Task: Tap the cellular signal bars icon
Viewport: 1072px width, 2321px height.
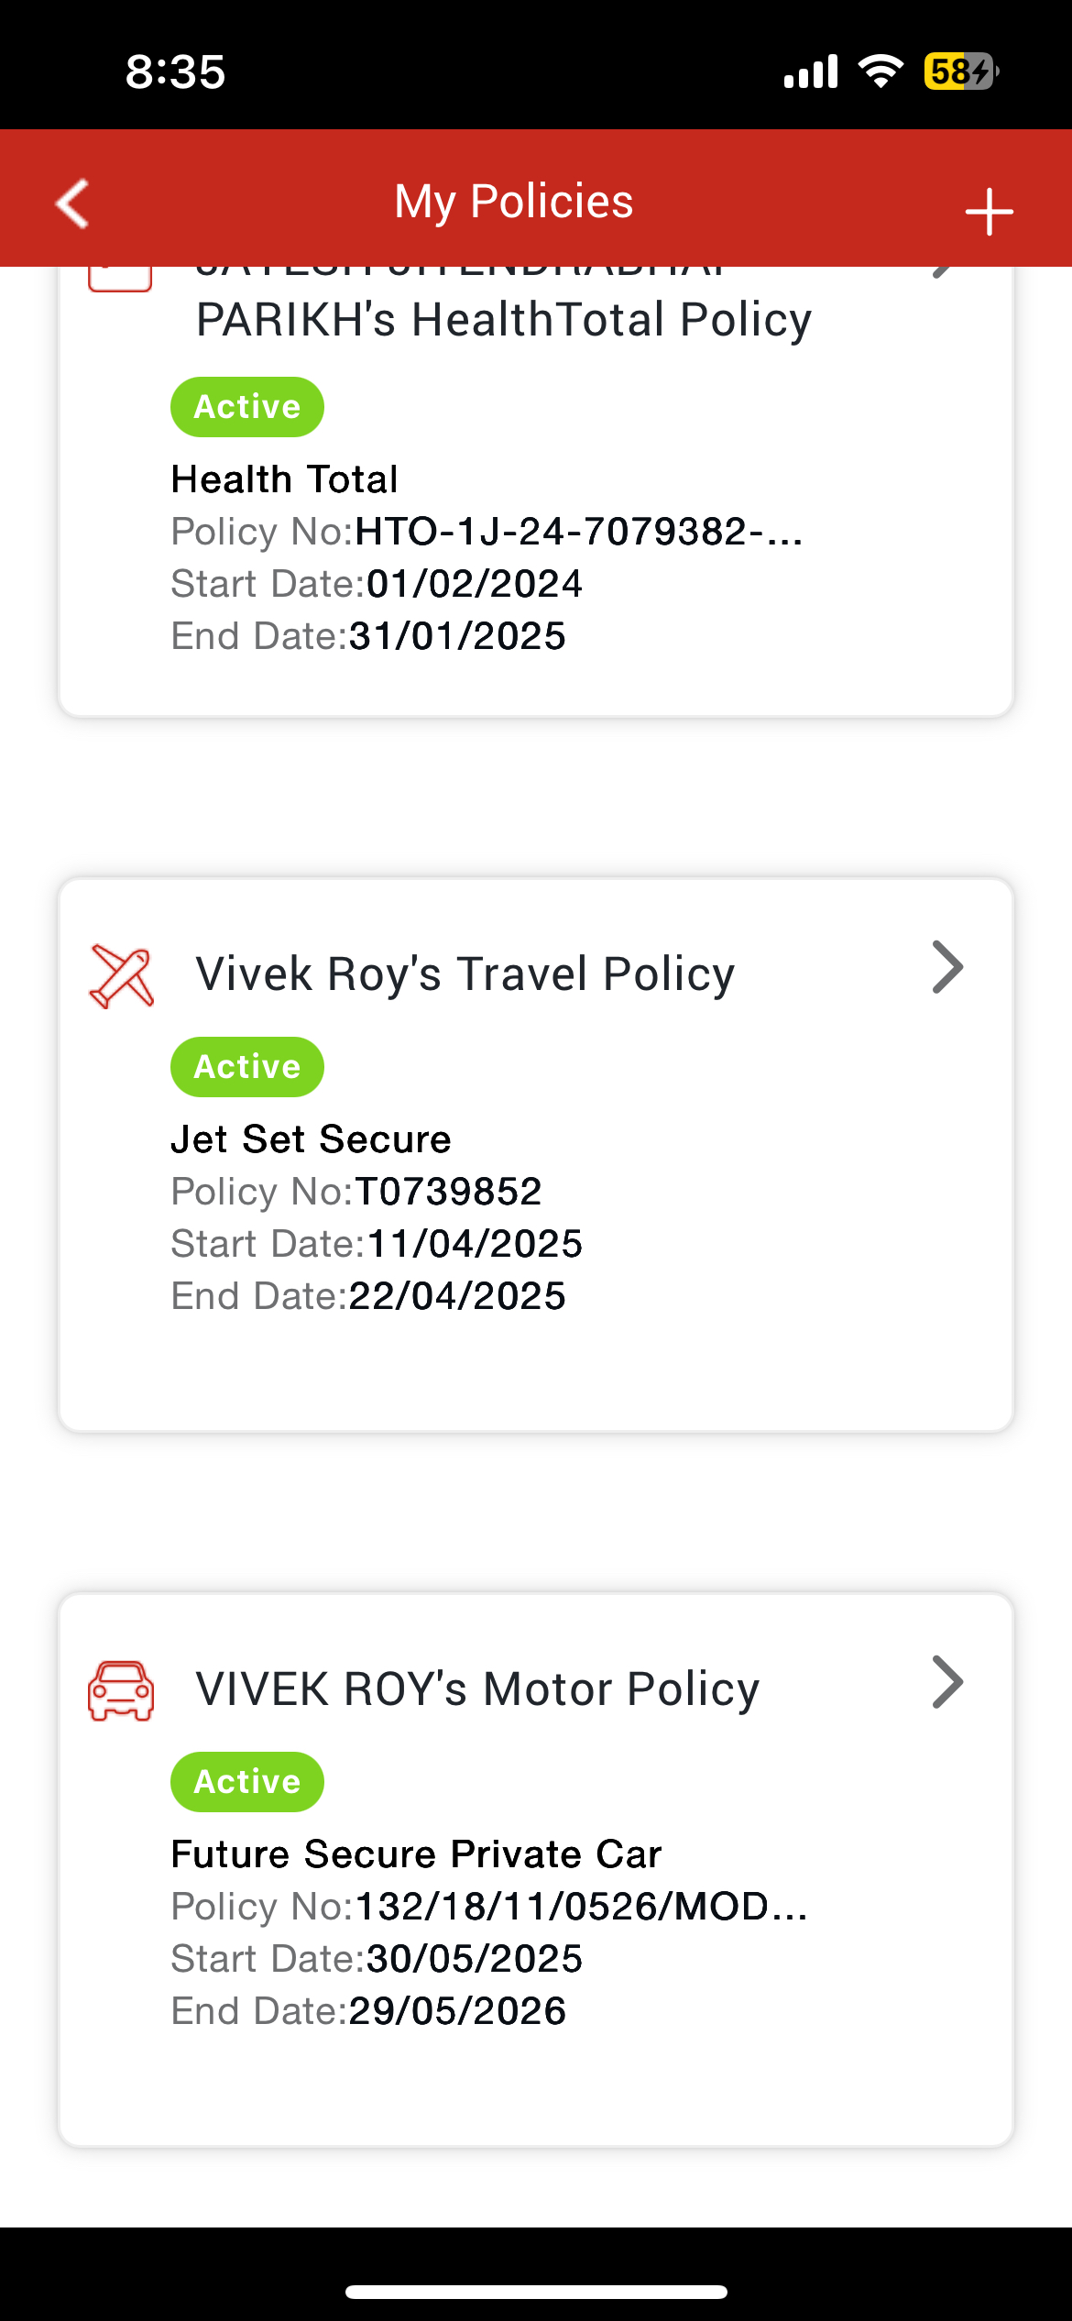Action: (811, 71)
